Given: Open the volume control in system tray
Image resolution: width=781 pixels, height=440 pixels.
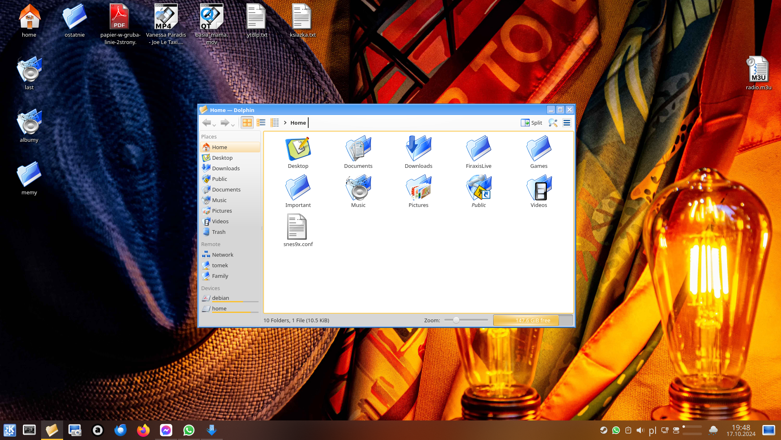Looking at the screenshot, I should [x=640, y=430].
